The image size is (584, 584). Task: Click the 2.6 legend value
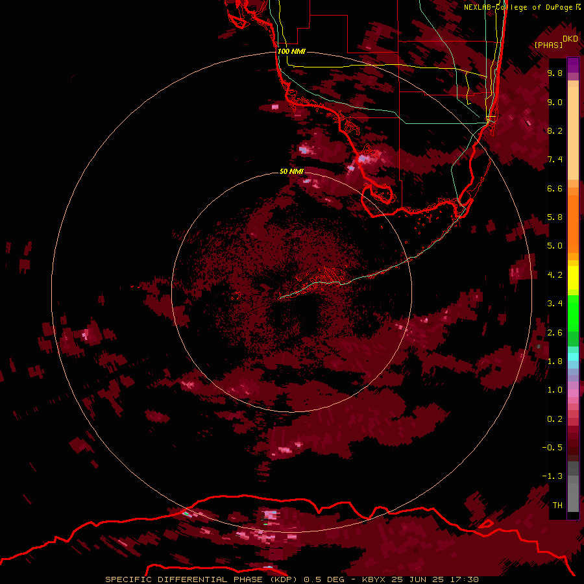tap(555, 333)
